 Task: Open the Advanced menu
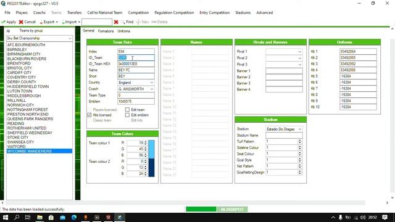pyautogui.click(x=265, y=12)
